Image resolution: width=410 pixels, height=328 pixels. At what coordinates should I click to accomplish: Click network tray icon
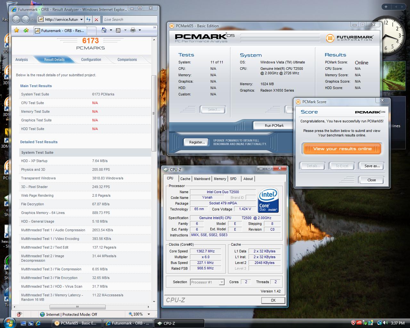click(x=380, y=323)
